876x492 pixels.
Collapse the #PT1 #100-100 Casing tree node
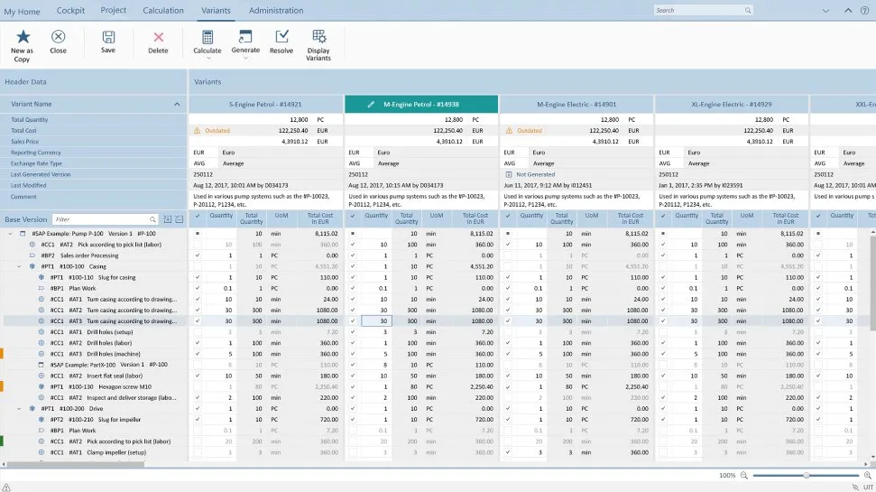[x=20, y=266]
